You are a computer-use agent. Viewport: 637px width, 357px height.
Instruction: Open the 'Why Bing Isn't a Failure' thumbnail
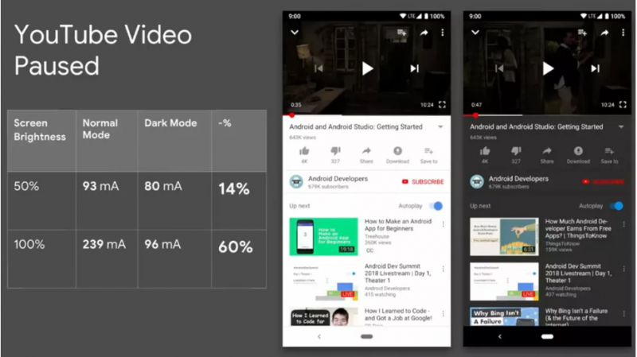pyautogui.click(x=503, y=316)
